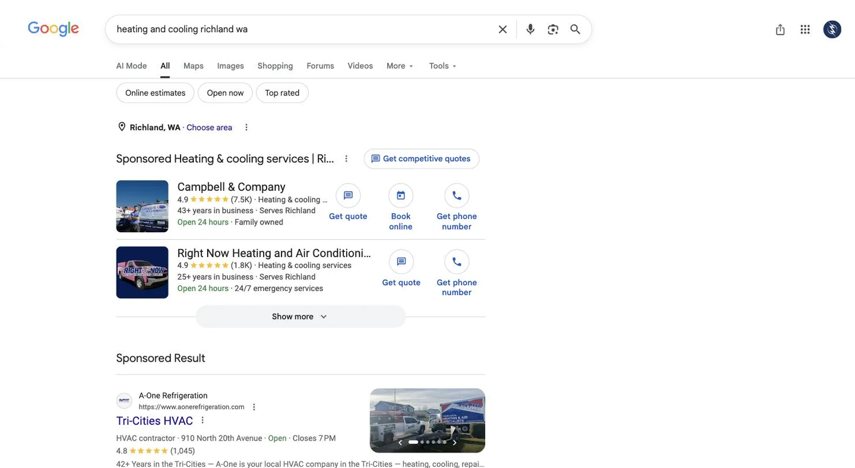Switch to Videos tab
855x468 pixels.
[x=360, y=66]
